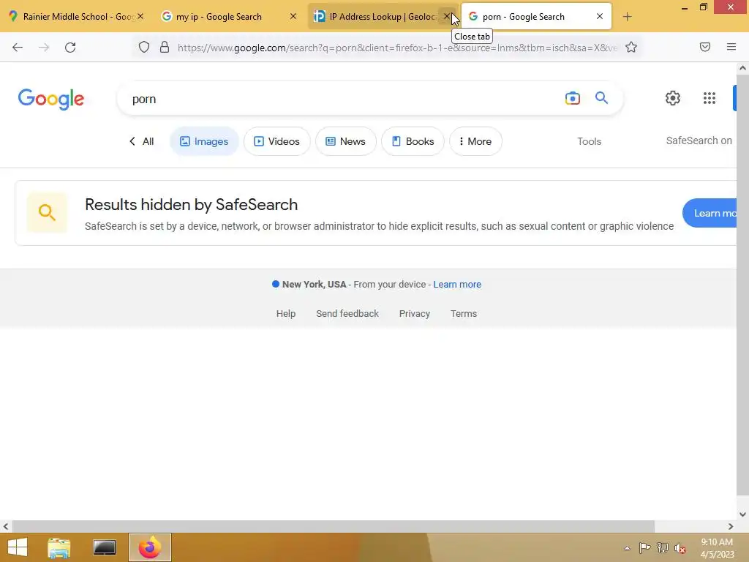Click the network tray icon

click(x=663, y=548)
